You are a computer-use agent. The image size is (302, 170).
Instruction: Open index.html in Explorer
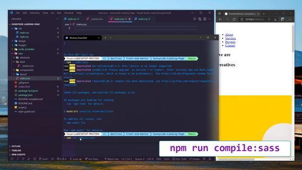(x=24, y=87)
